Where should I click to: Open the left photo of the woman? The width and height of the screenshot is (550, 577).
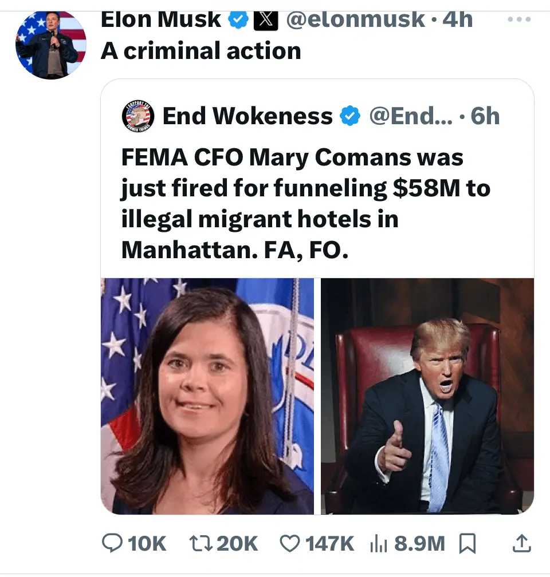[x=207, y=396]
